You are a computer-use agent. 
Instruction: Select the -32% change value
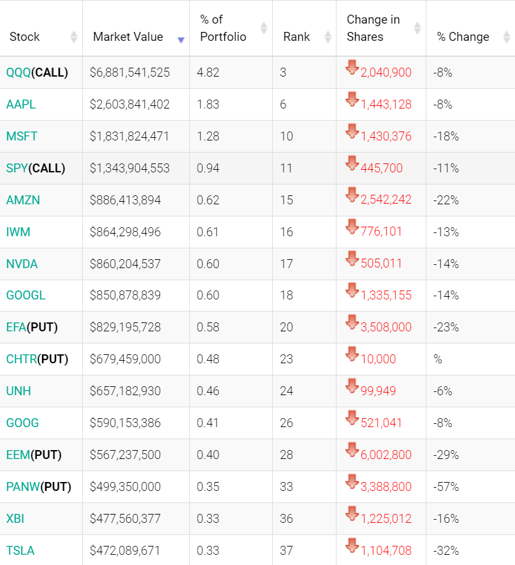click(446, 550)
